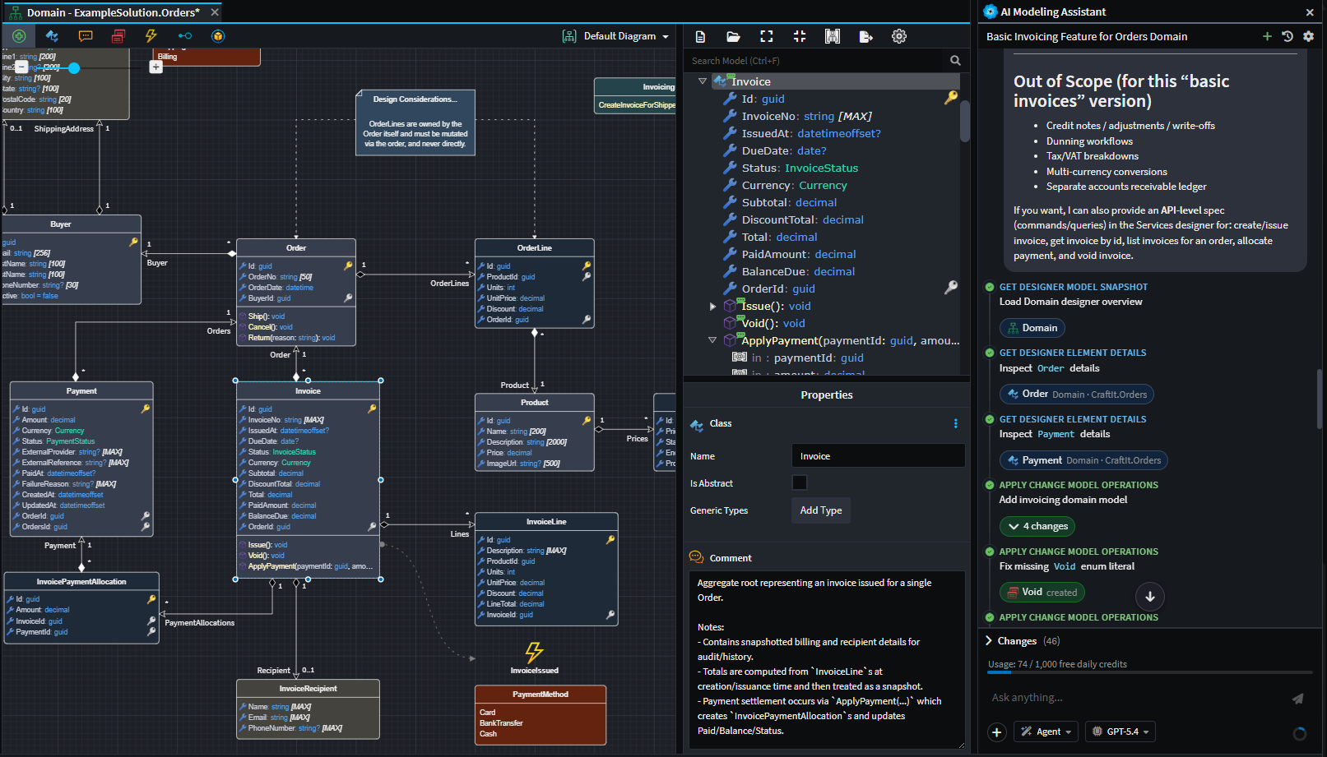Open AI Assistant settings gear

coord(1308,36)
